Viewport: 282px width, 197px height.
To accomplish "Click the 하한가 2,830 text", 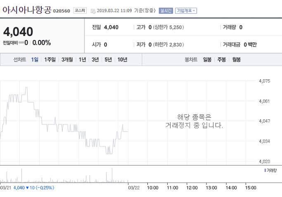I will (x=168, y=45).
